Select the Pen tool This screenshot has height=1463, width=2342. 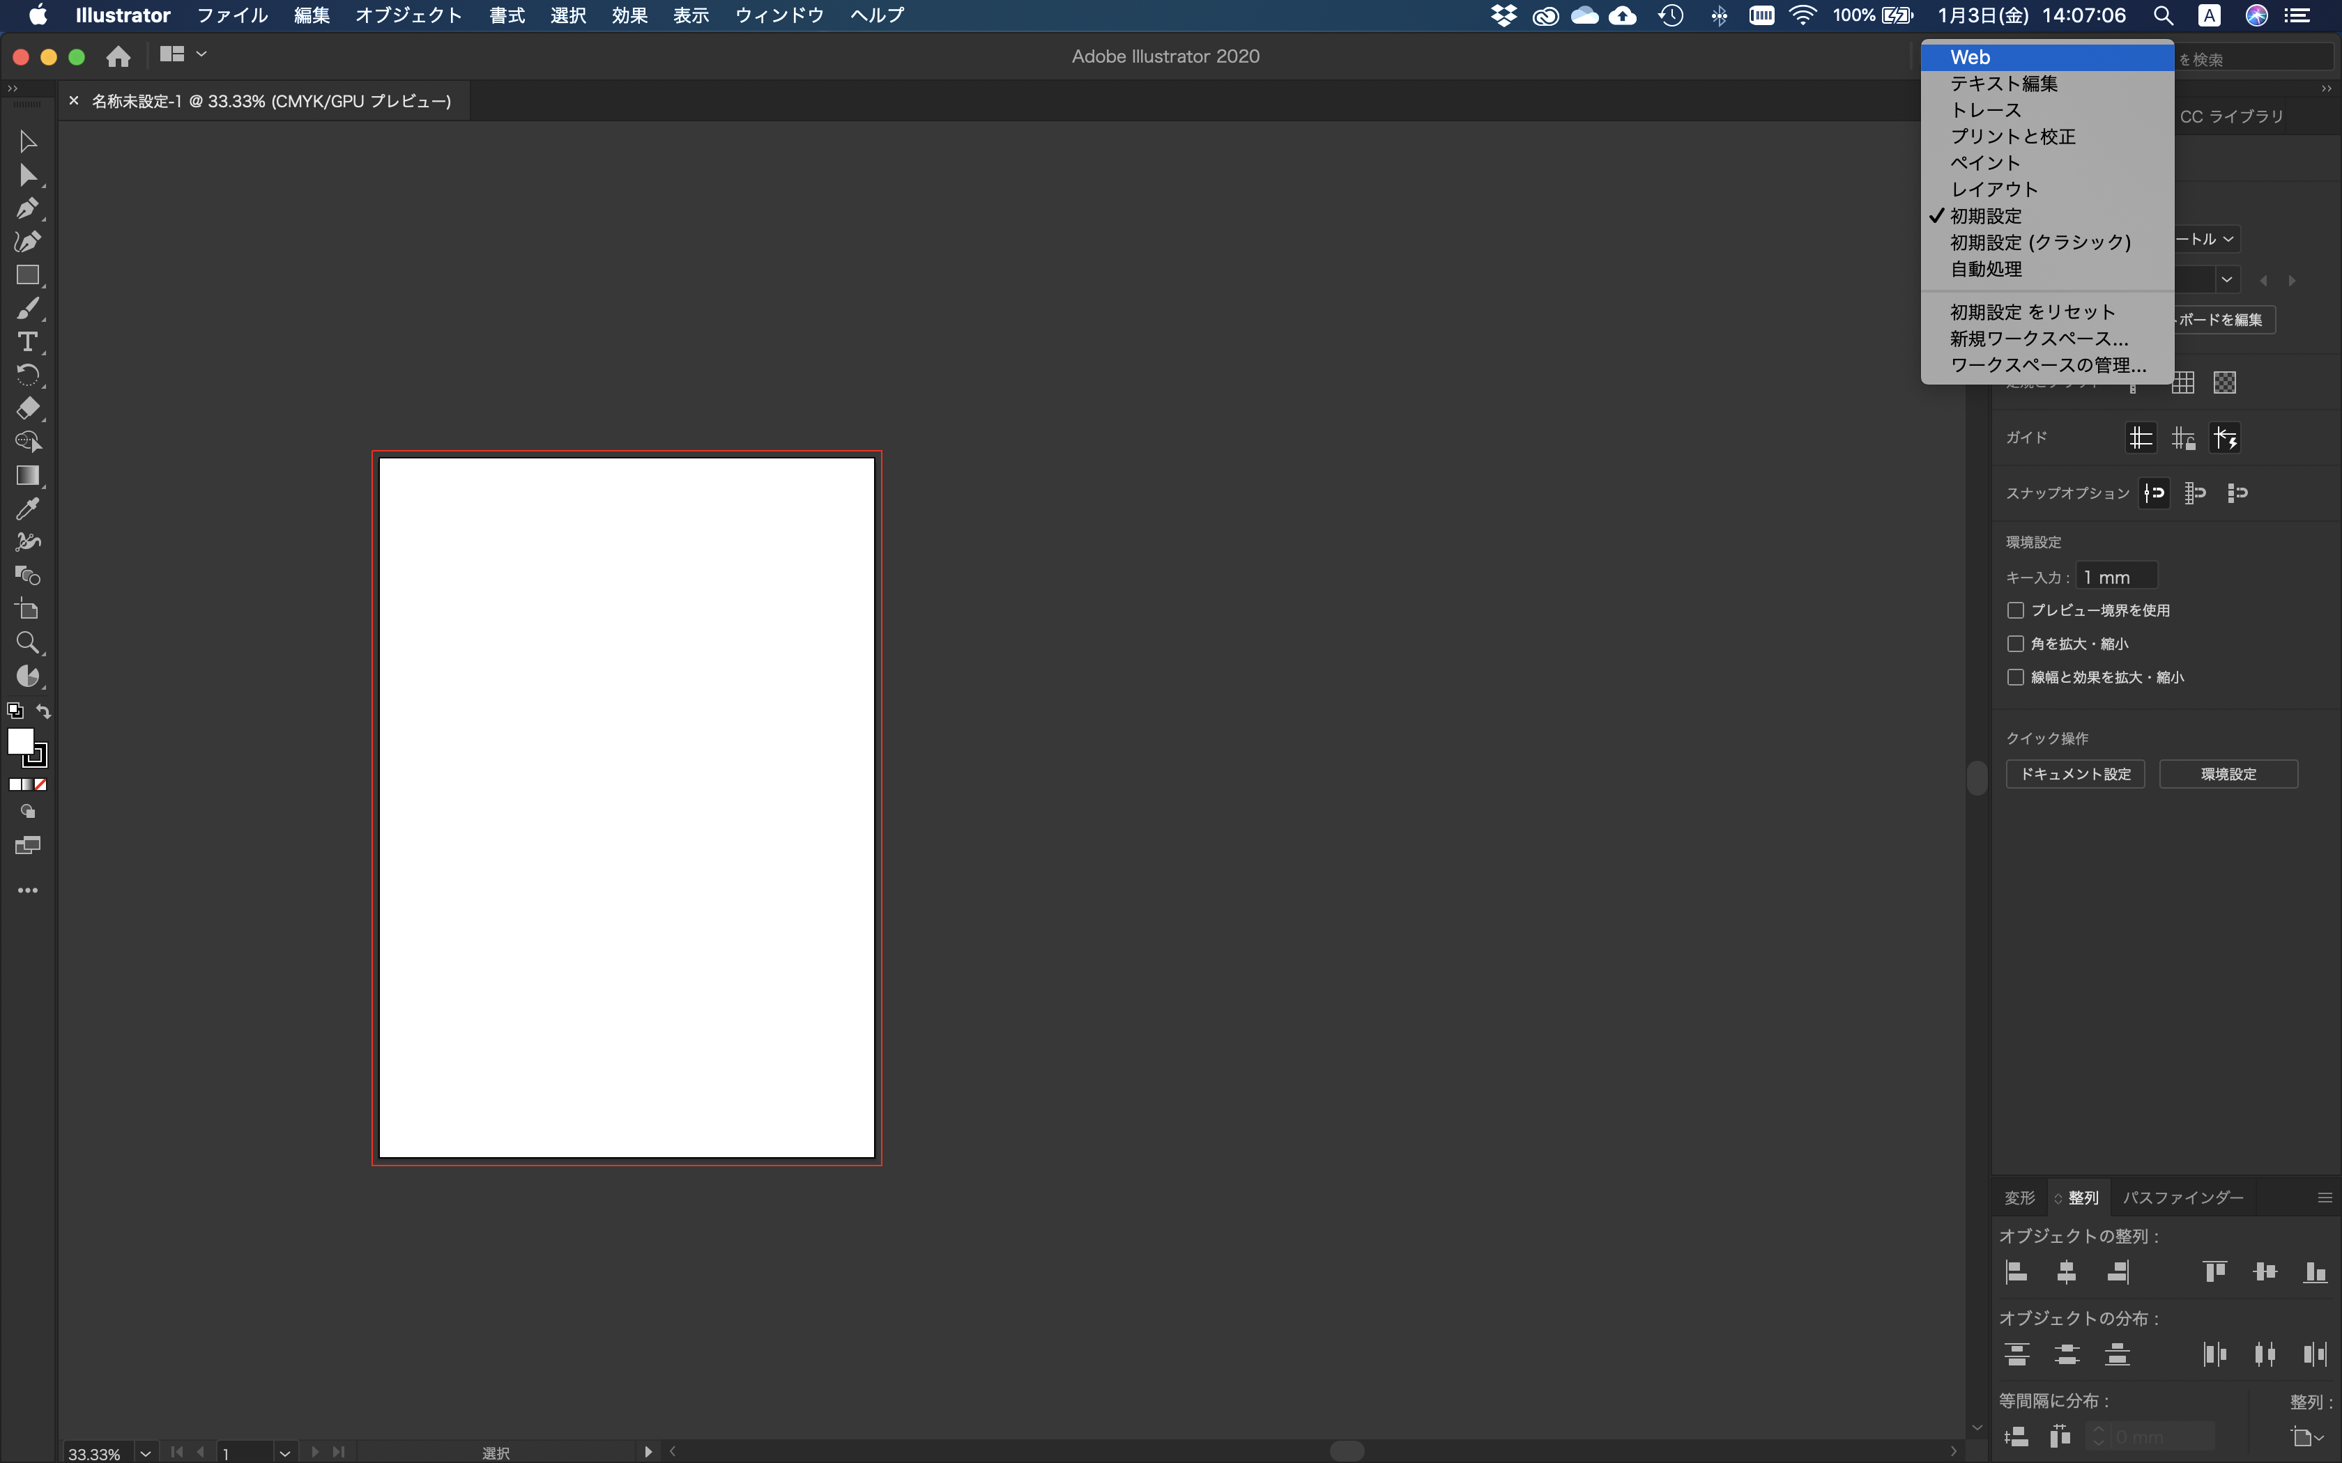pos(28,209)
